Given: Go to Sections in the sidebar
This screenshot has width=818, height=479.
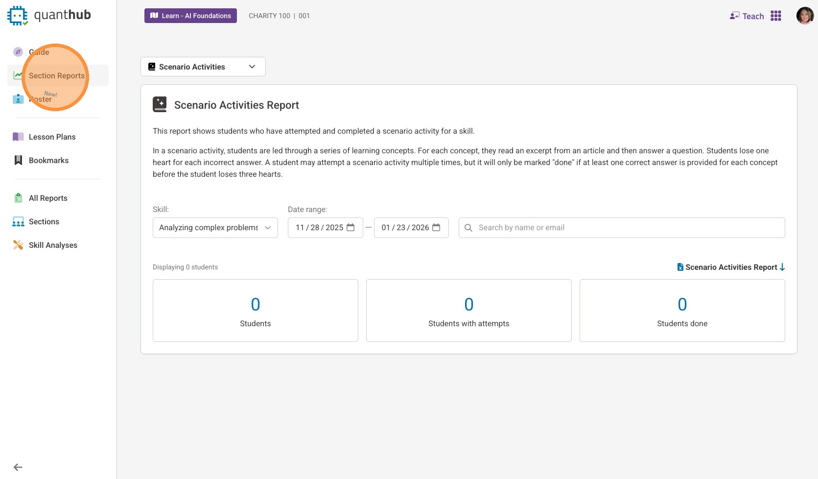Looking at the screenshot, I should [x=44, y=221].
